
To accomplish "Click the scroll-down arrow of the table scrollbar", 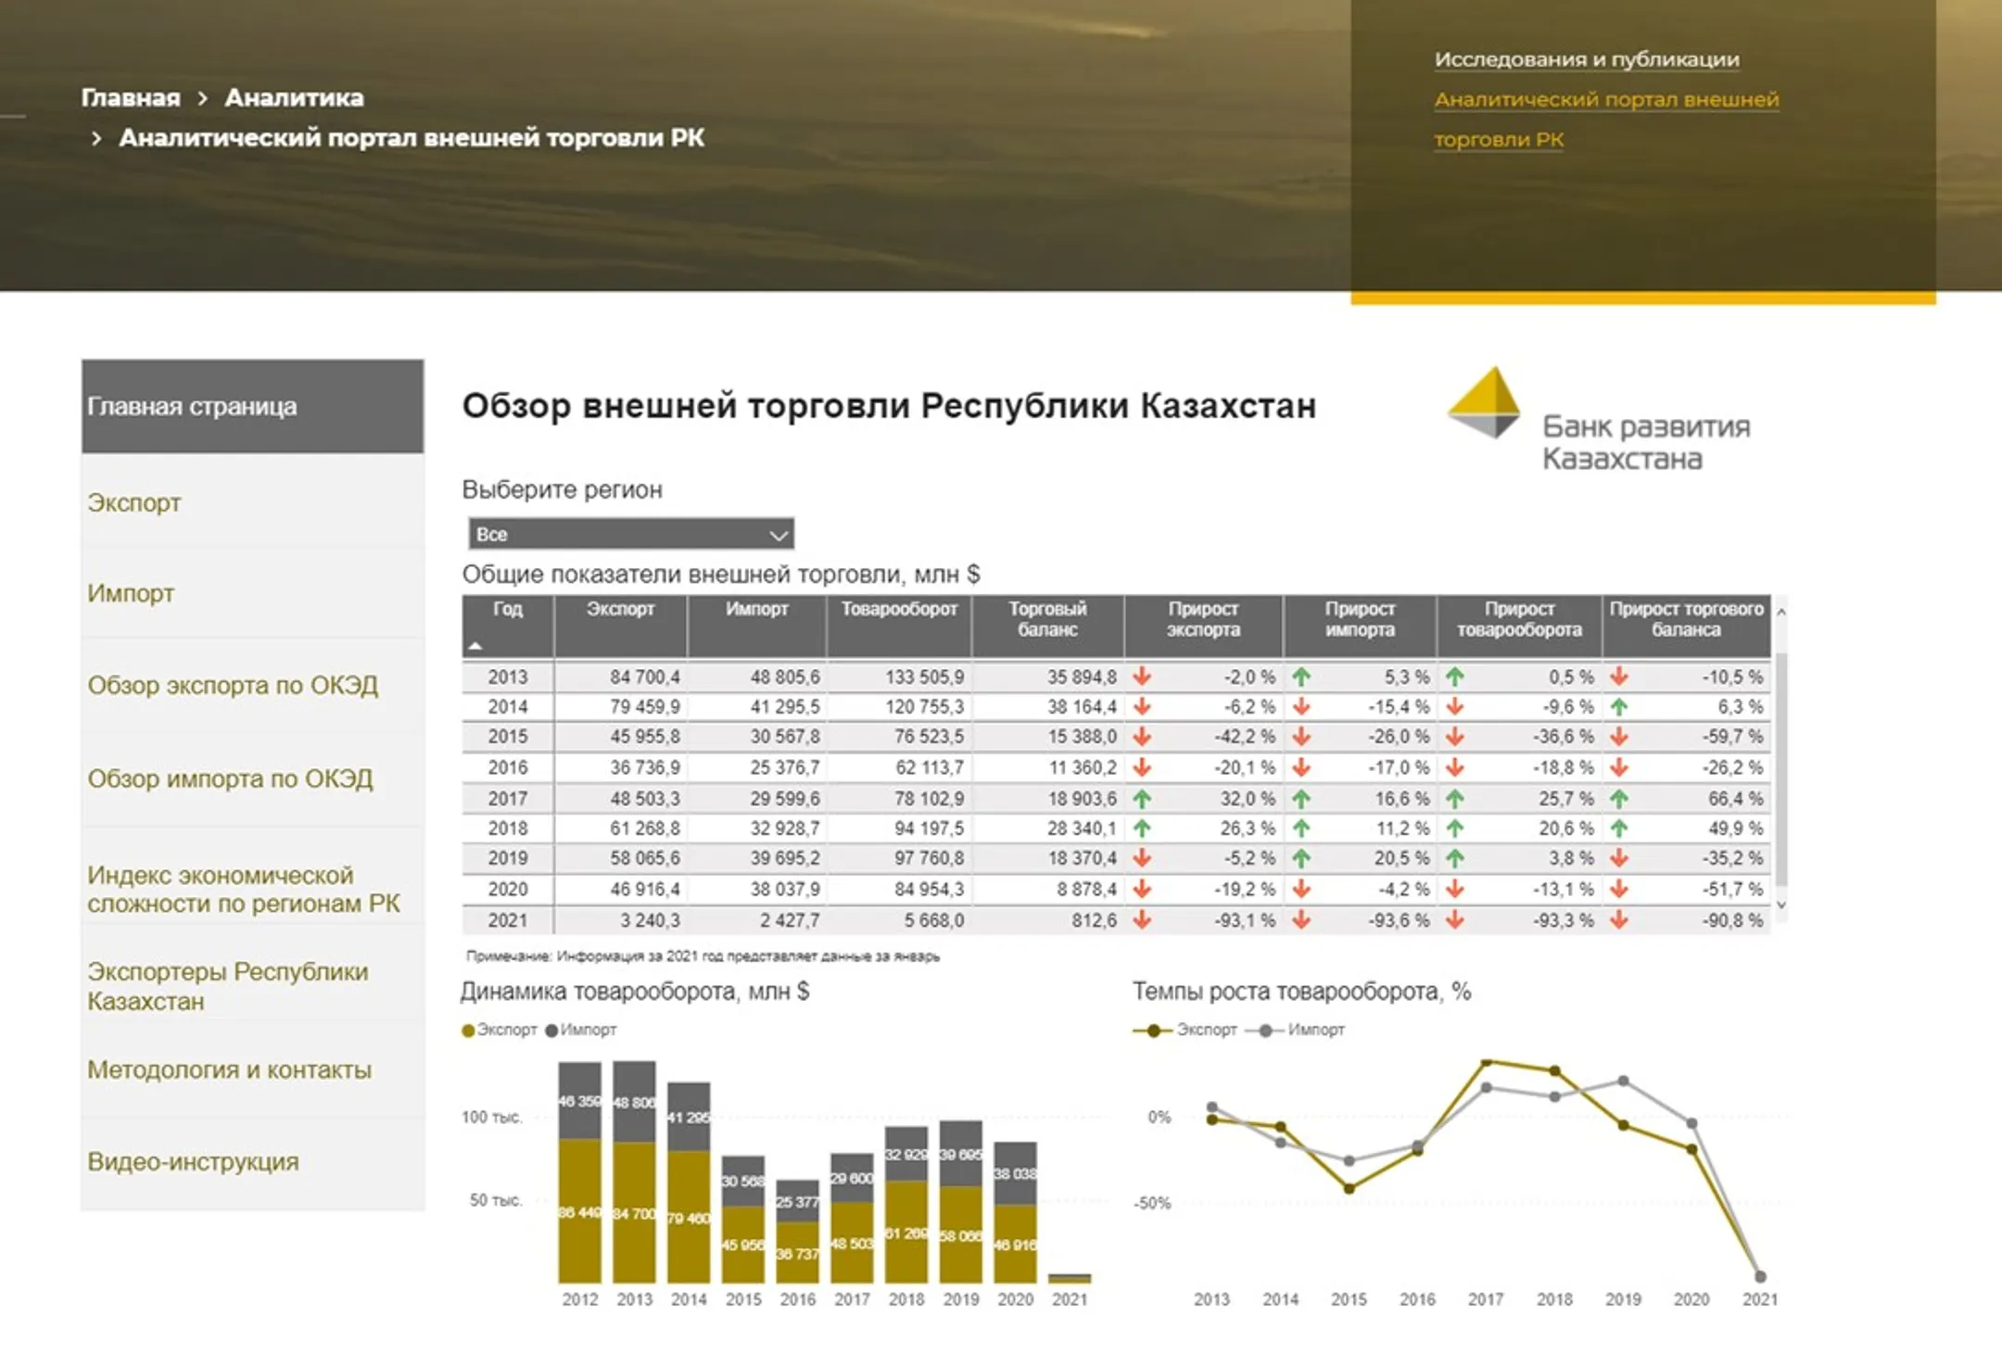I will coord(1780,905).
